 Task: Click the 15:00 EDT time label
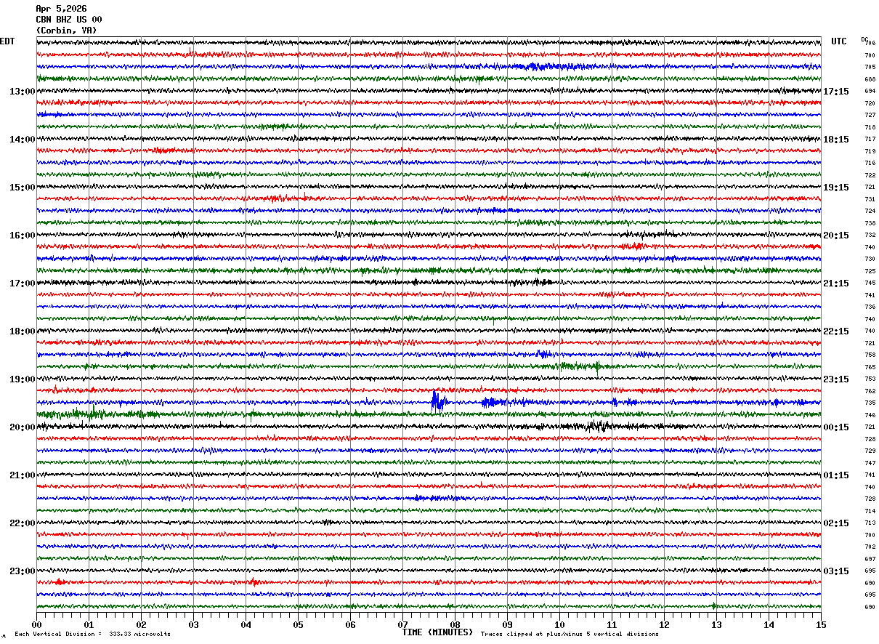(22, 188)
